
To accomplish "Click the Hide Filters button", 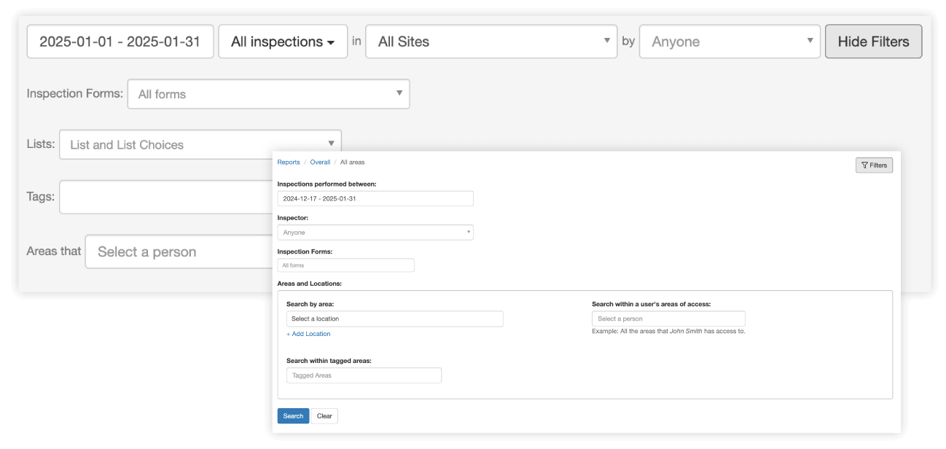I will pos(873,41).
